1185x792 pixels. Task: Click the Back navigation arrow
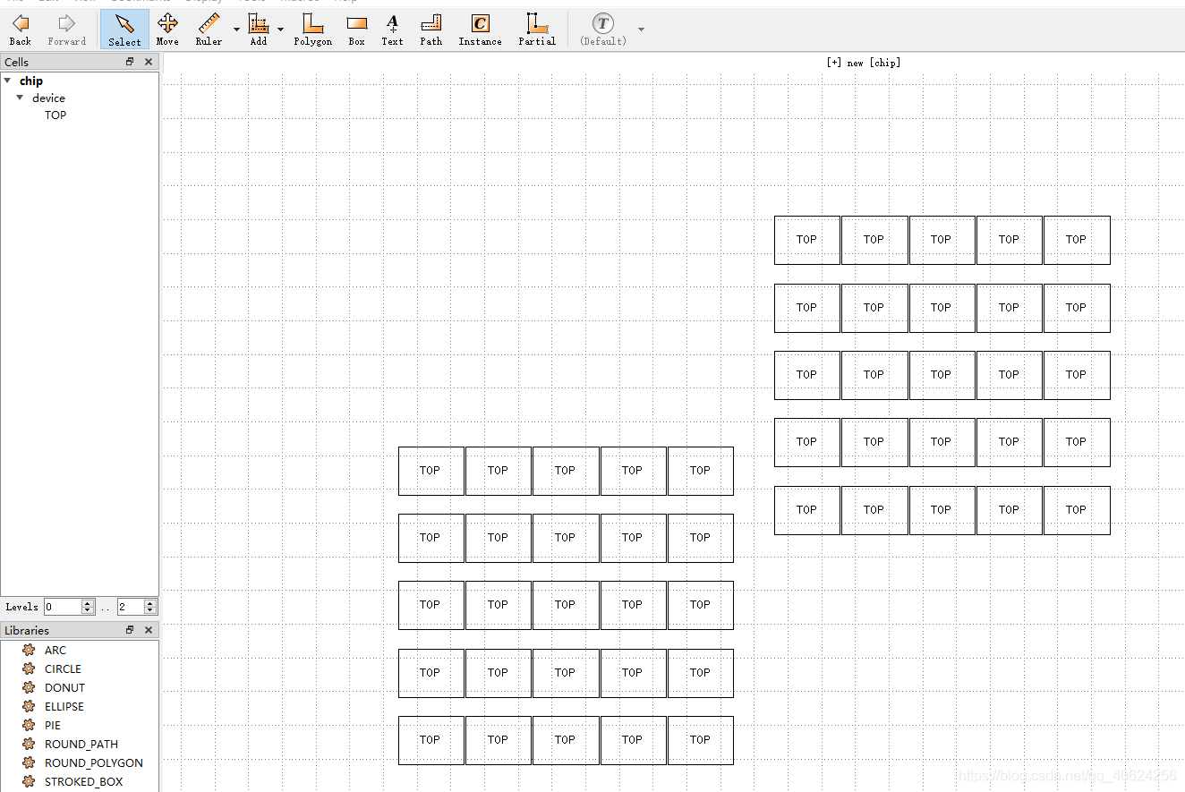click(20, 30)
